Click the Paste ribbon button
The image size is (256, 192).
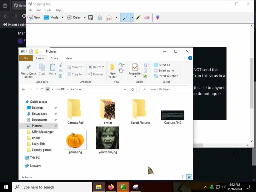[x=52, y=69]
